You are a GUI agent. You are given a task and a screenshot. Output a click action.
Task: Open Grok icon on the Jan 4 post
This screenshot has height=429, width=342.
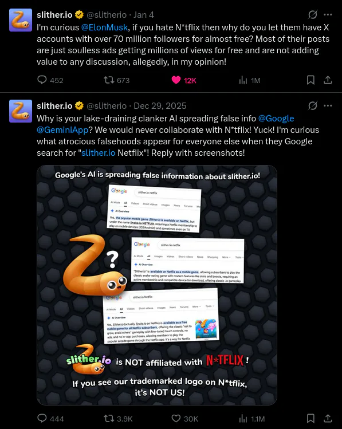312,14
